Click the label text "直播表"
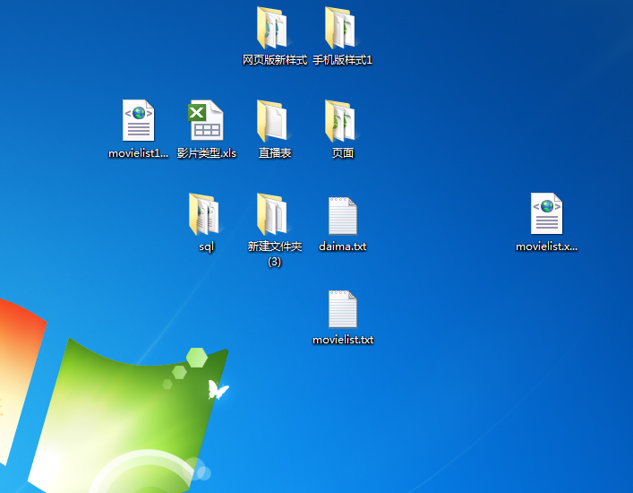633x493 pixels. [275, 153]
